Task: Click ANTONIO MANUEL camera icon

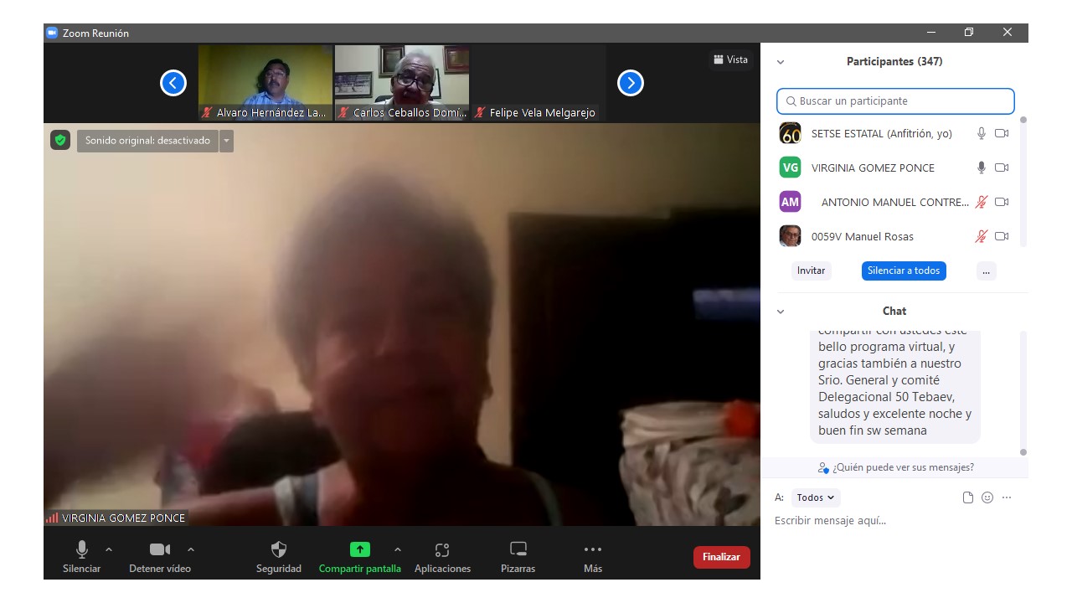Action: pyautogui.click(x=1002, y=202)
